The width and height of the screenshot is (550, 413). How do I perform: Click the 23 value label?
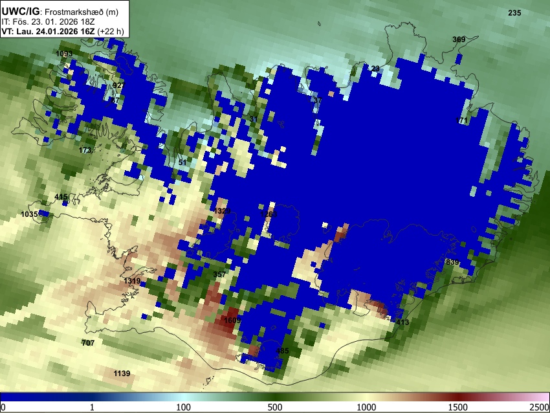375,69
